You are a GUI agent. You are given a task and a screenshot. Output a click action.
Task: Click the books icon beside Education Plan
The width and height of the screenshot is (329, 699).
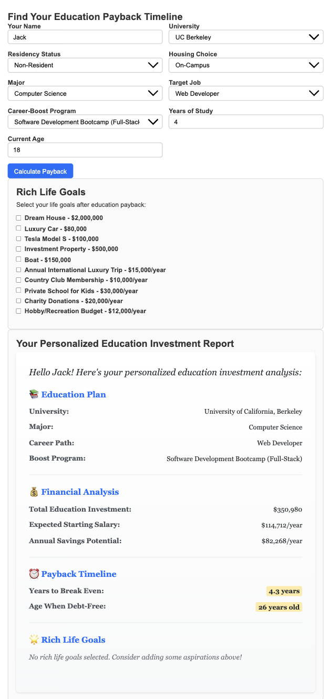(x=35, y=394)
